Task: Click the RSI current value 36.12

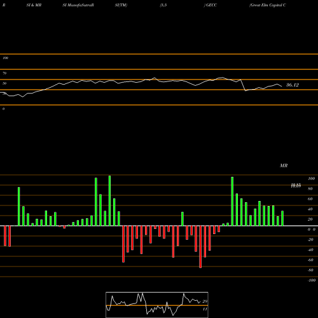Action: 293,85
